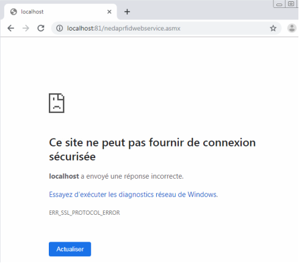Click the globe favicon on the localhost tab
Viewport: 299px width, 263px height.
[13, 12]
